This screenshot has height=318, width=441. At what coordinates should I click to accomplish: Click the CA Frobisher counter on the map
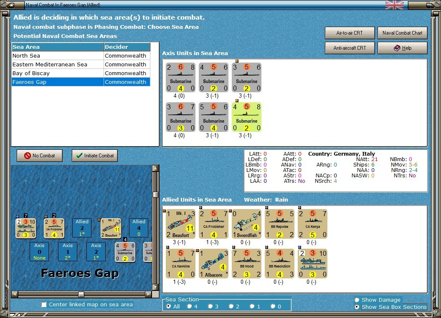coord(54,228)
